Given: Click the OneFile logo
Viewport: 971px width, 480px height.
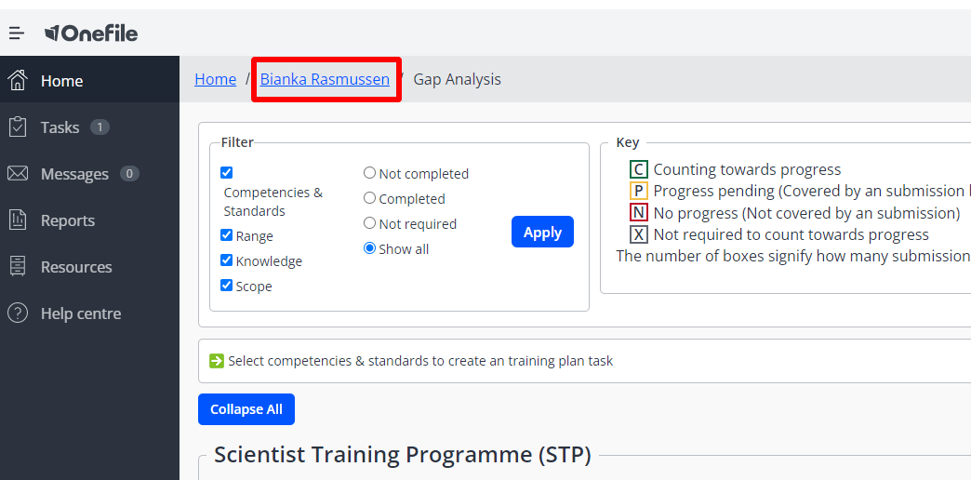Looking at the screenshot, I should 91,33.
